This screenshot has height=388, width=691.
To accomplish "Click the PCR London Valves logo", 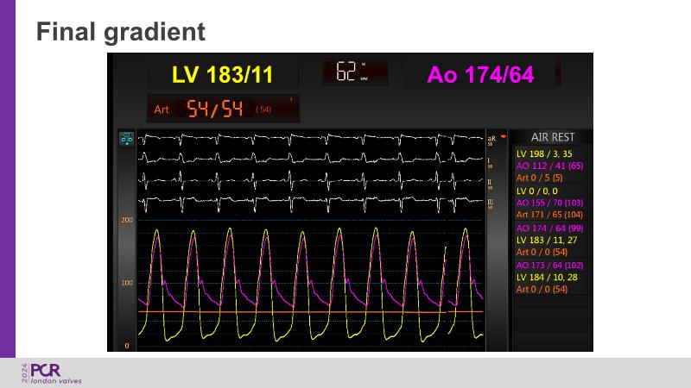I will coord(50,372).
